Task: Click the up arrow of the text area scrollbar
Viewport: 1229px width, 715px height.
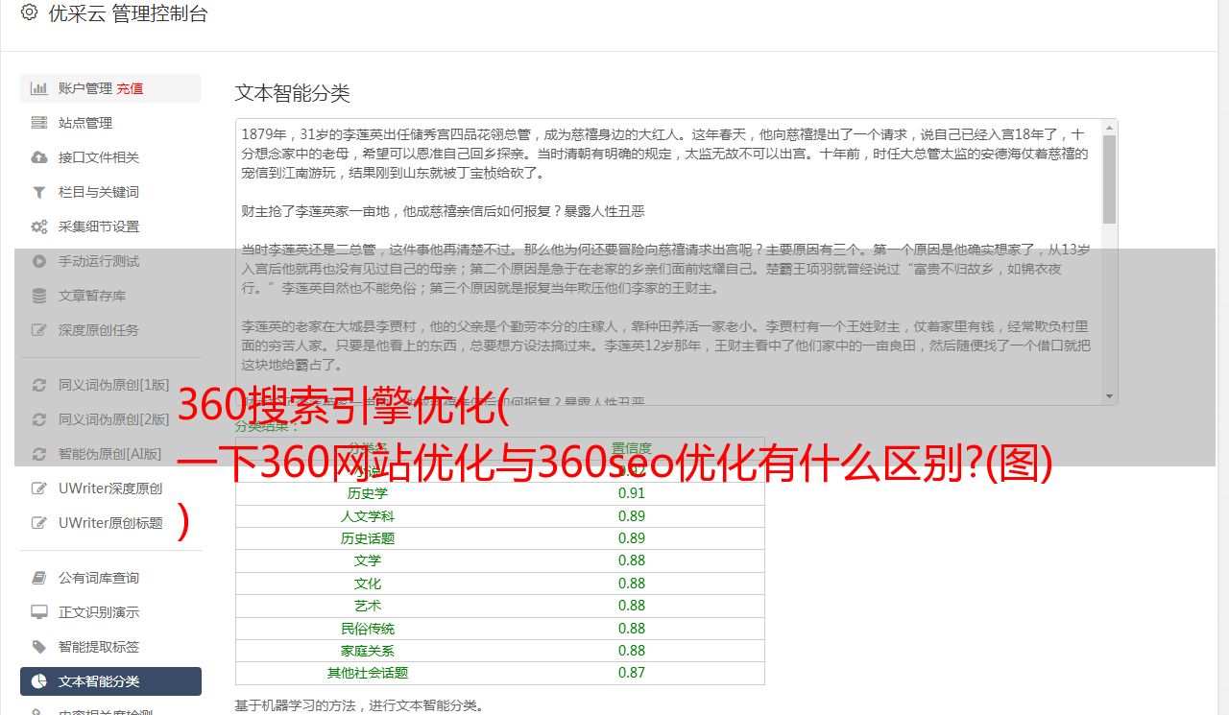Action: (x=1109, y=128)
